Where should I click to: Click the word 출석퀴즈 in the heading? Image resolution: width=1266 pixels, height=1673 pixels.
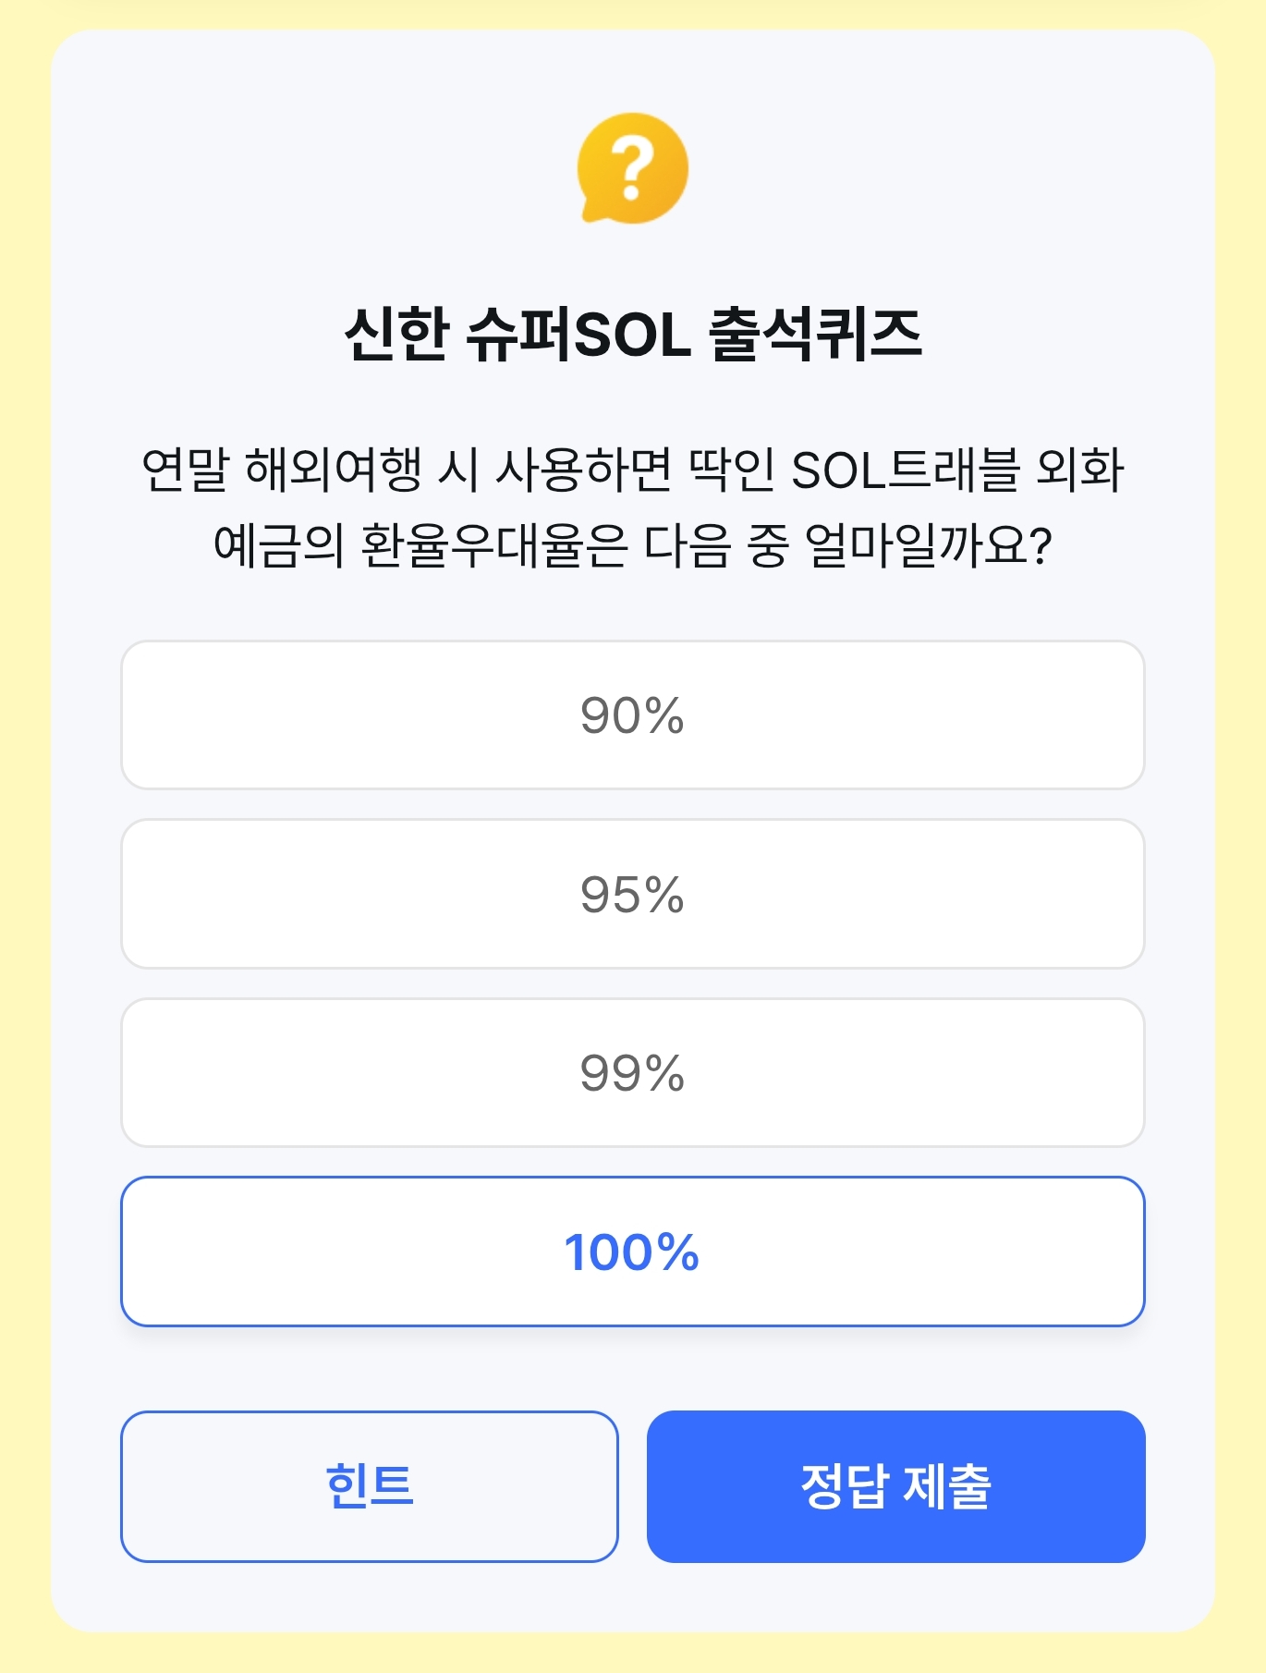coord(815,334)
